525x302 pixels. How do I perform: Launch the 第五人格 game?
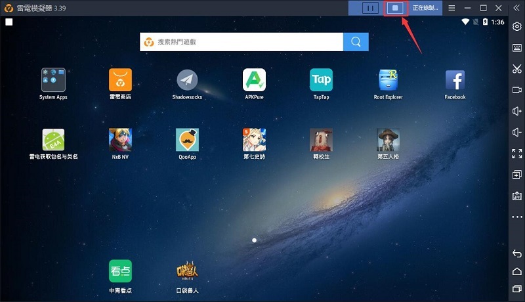(388, 140)
